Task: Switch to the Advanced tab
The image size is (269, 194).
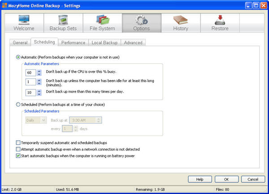Action: pyautogui.click(x=133, y=43)
